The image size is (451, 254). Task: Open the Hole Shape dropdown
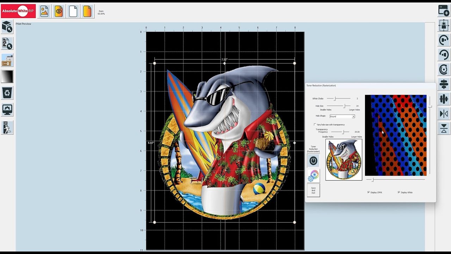[342, 116]
